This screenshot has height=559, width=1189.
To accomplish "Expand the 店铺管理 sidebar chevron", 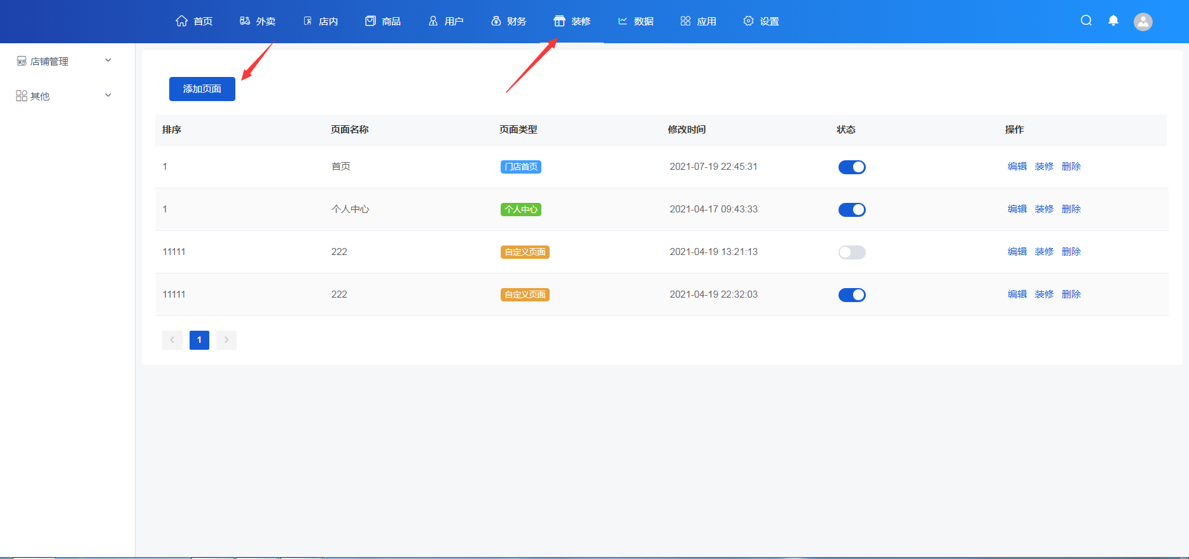I will [x=108, y=60].
